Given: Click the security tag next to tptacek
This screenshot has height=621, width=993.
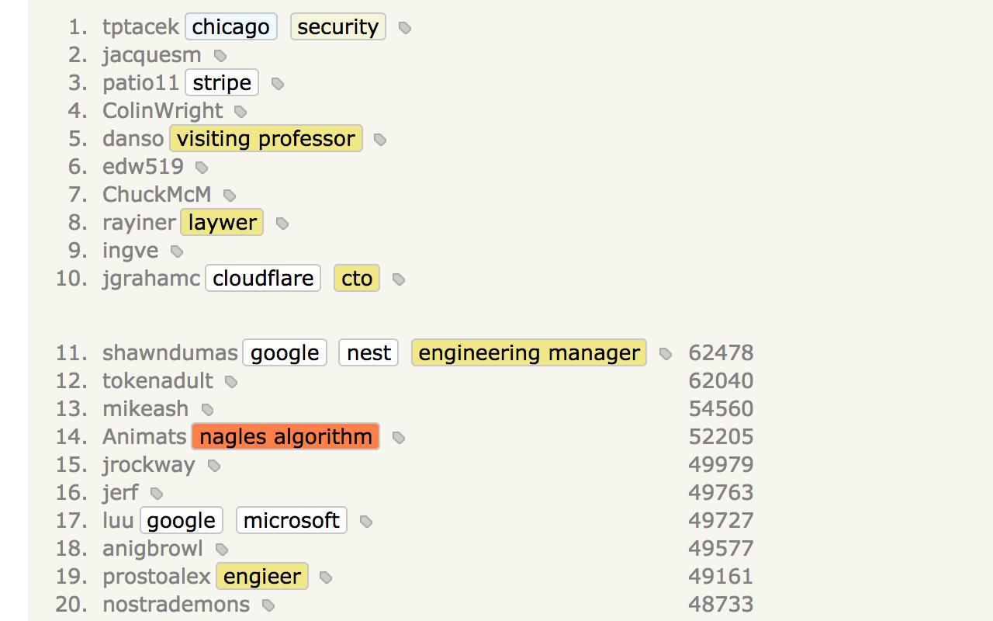Looking at the screenshot, I should point(337,26).
